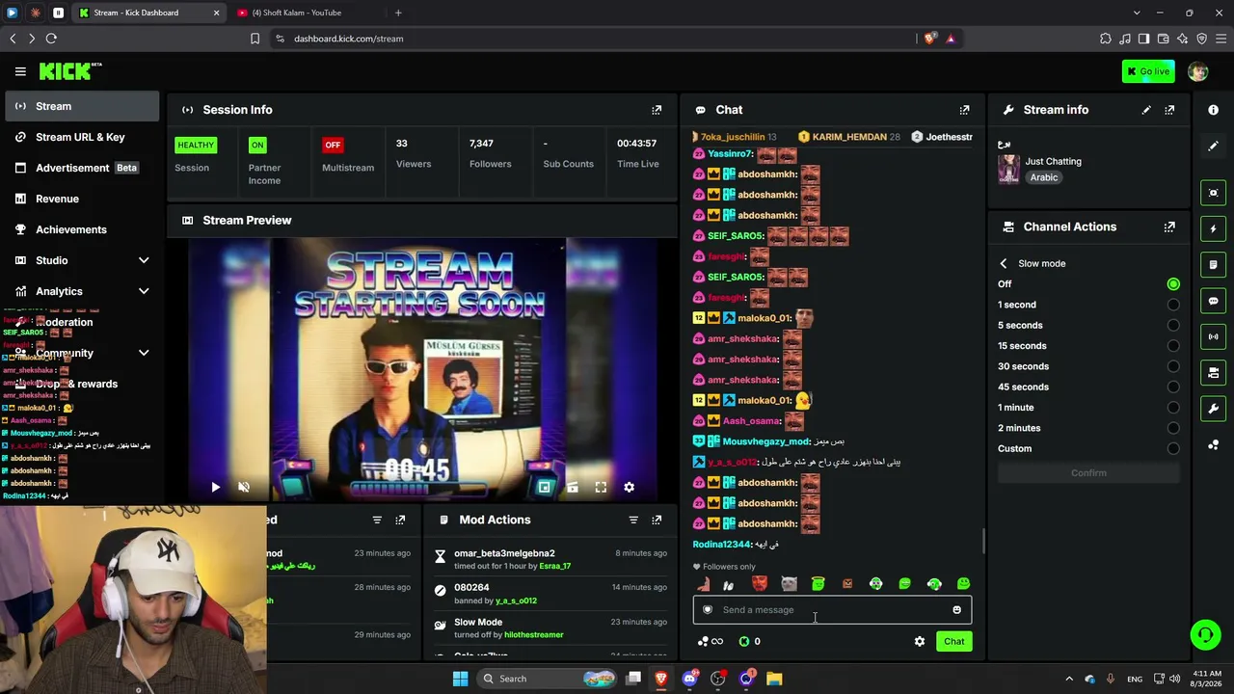Pop out the Mod Actions panel
Screen dimensions: 1234x694
657,520
